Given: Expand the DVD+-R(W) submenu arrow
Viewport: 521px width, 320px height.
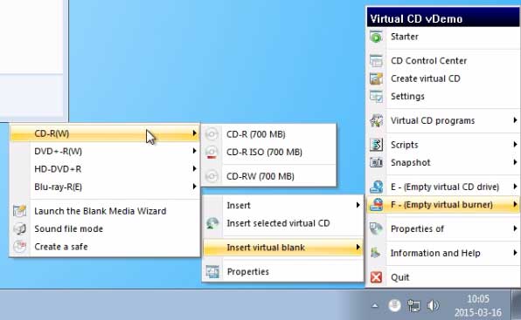Looking at the screenshot, I should point(194,151).
